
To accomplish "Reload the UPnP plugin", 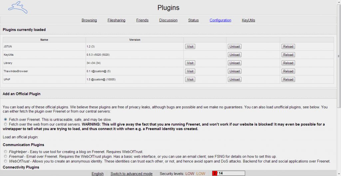I will point(288,80).
